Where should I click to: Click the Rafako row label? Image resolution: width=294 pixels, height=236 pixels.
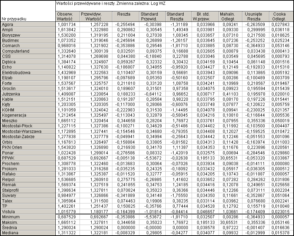28,174
